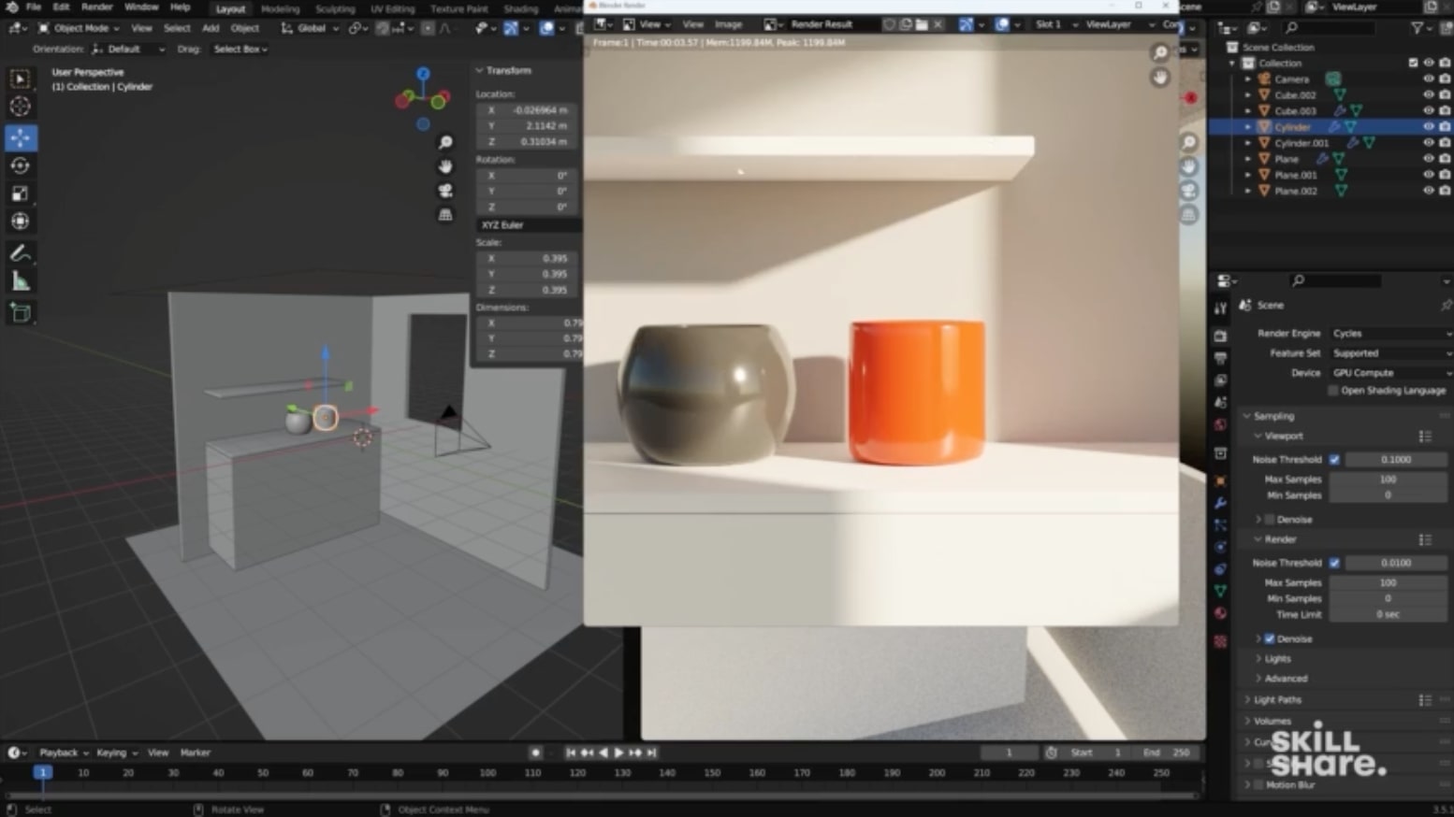Select the Move tool in the viewport toolbar
The image size is (1454, 817).
point(20,137)
